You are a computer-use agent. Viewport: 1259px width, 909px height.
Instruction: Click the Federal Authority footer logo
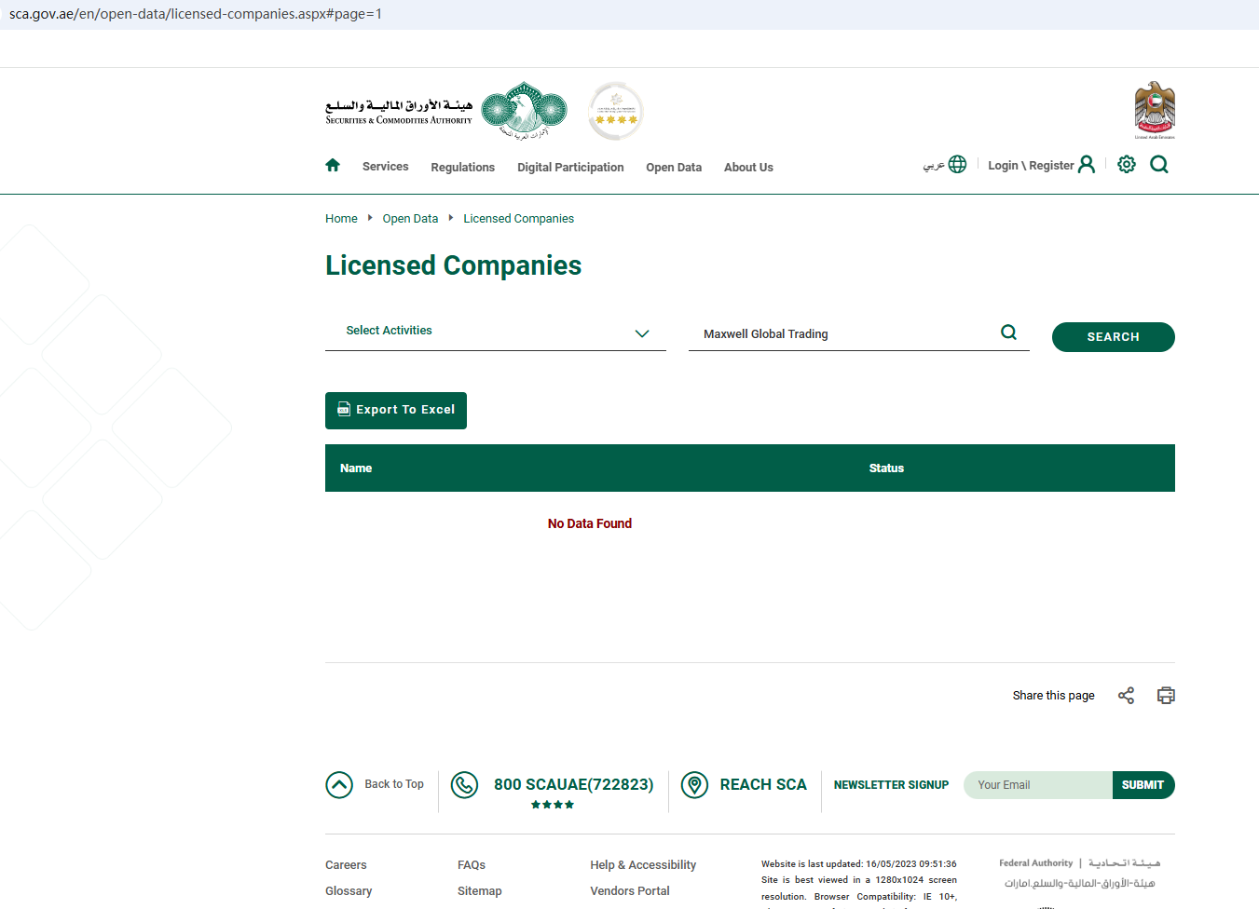coord(1080,874)
